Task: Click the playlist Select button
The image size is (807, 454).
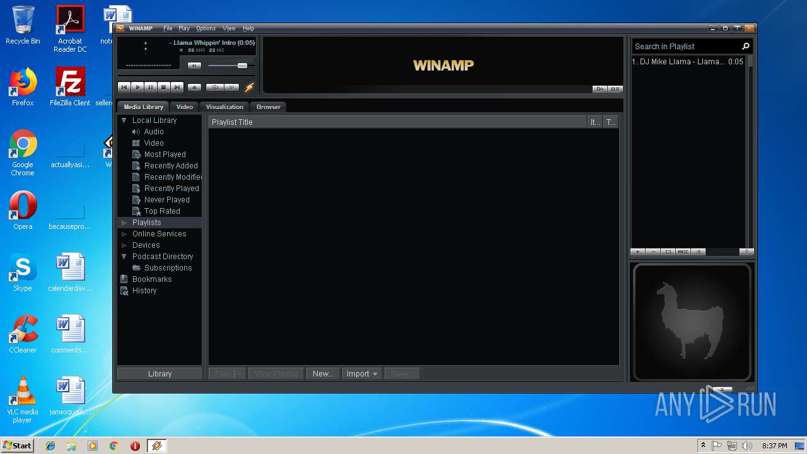Action: coord(668,252)
